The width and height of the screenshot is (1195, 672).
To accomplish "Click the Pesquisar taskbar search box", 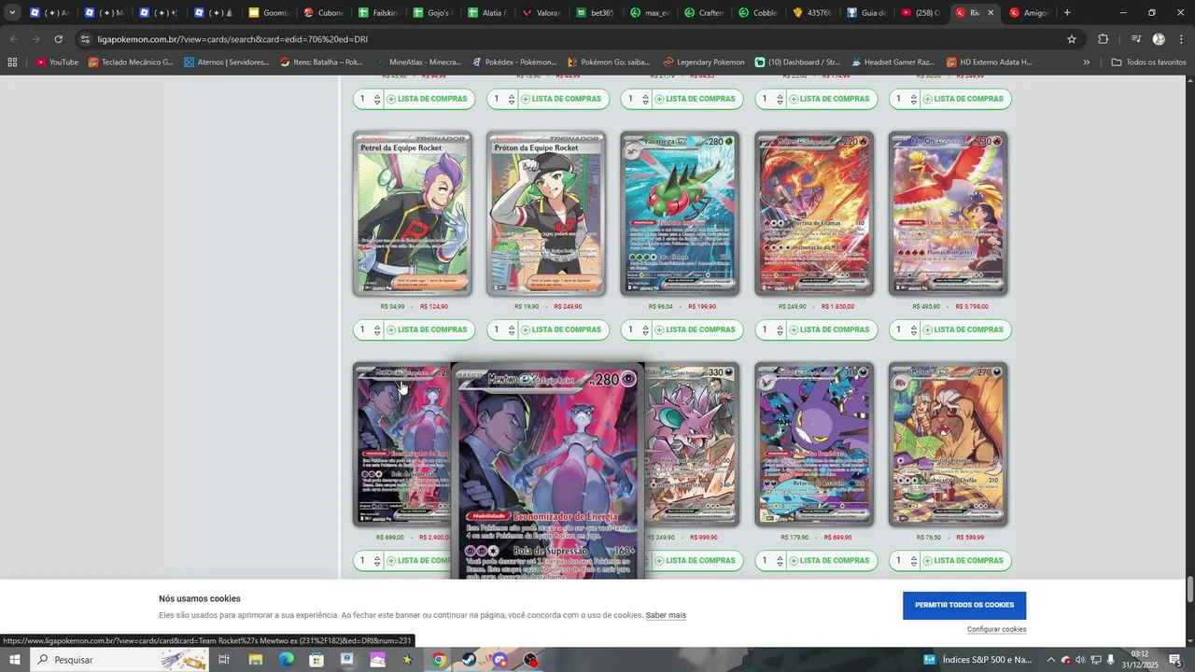I will pyautogui.click(x=121, y=660).
